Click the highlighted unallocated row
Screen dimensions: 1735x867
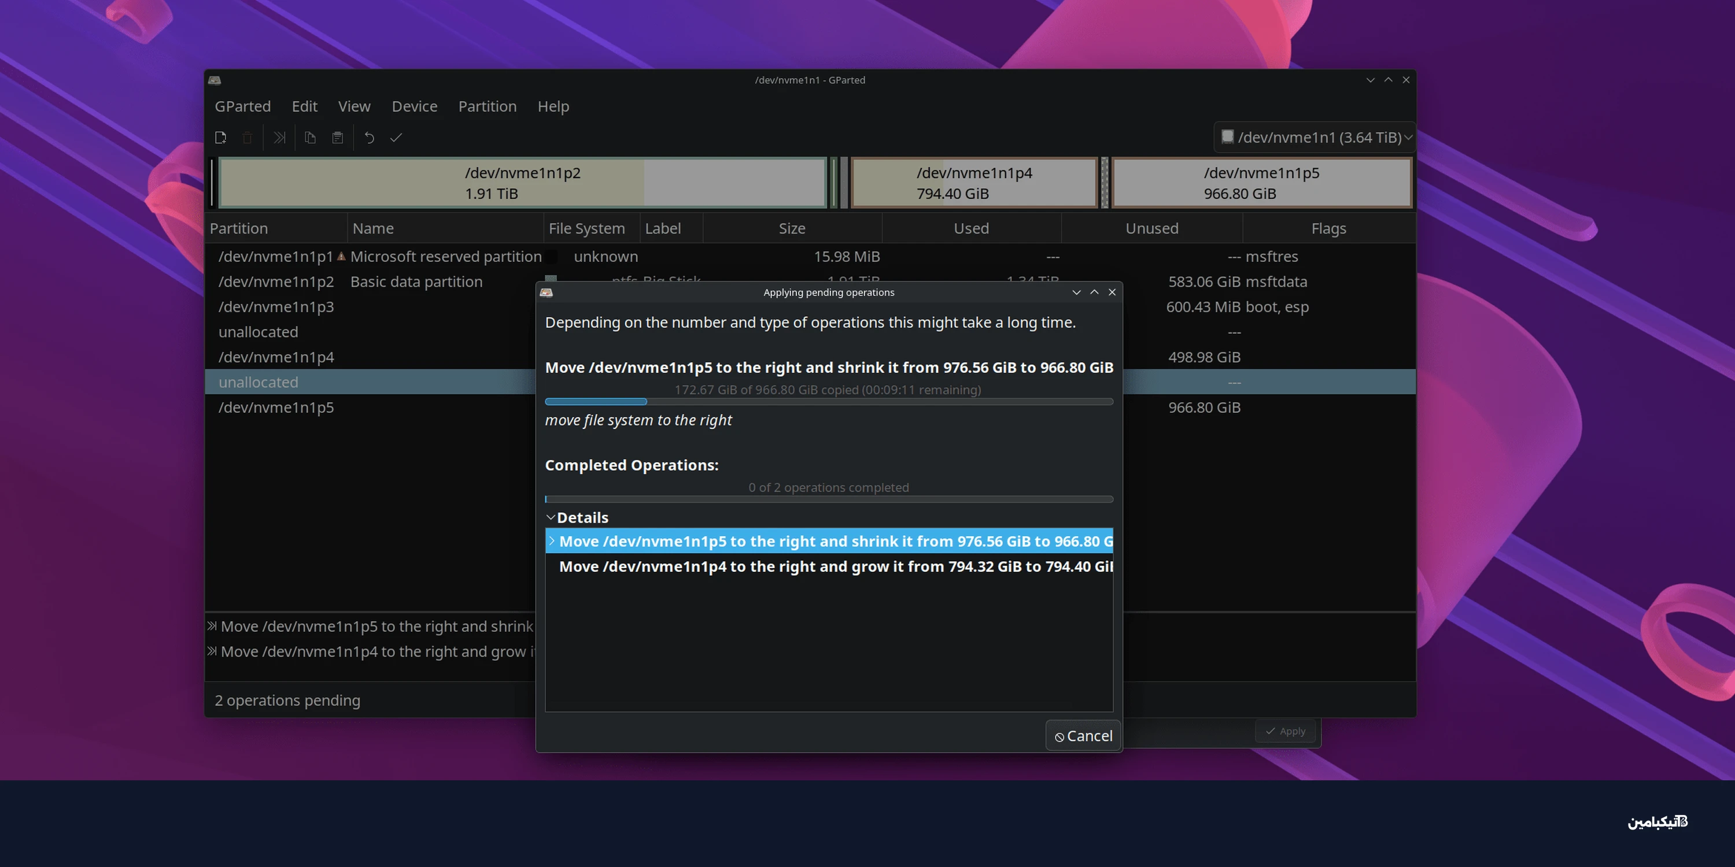pyautogui.click(x=371, y=381)
